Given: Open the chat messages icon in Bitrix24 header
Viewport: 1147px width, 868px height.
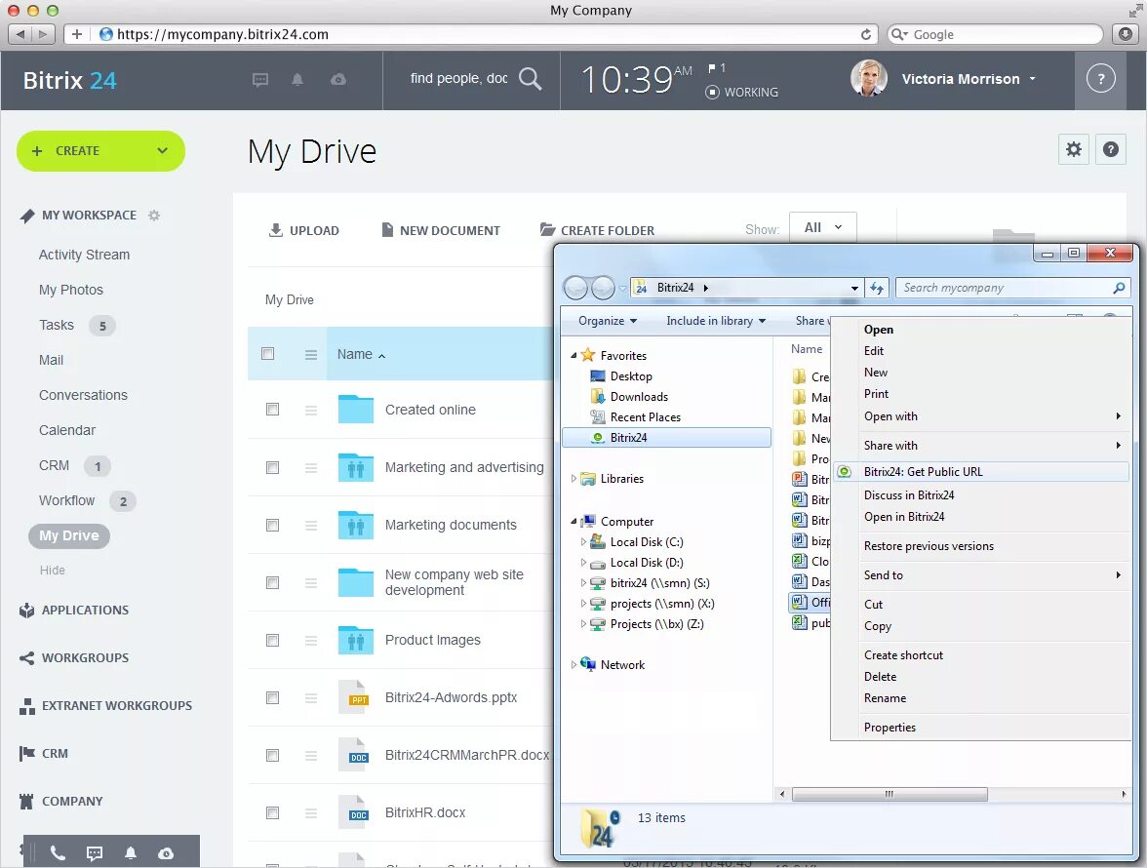Looking at the screenshot, I should (x=259, y=80).
